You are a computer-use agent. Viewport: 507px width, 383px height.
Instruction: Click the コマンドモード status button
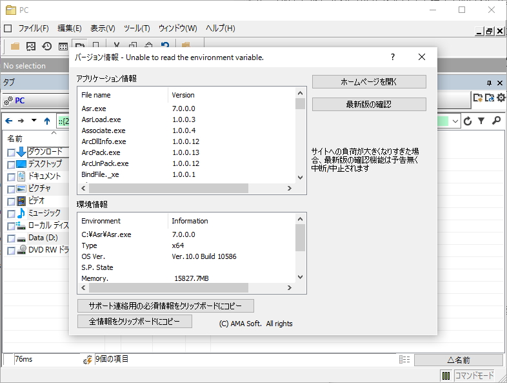click(474, 375)
